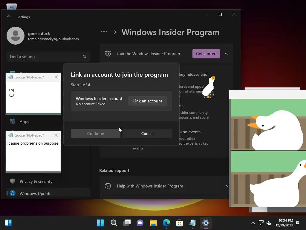Image resolution: width=306 pixels, height=230 pixels.
Task: Open Chat from the taskbar
Action: pos(140,223)
